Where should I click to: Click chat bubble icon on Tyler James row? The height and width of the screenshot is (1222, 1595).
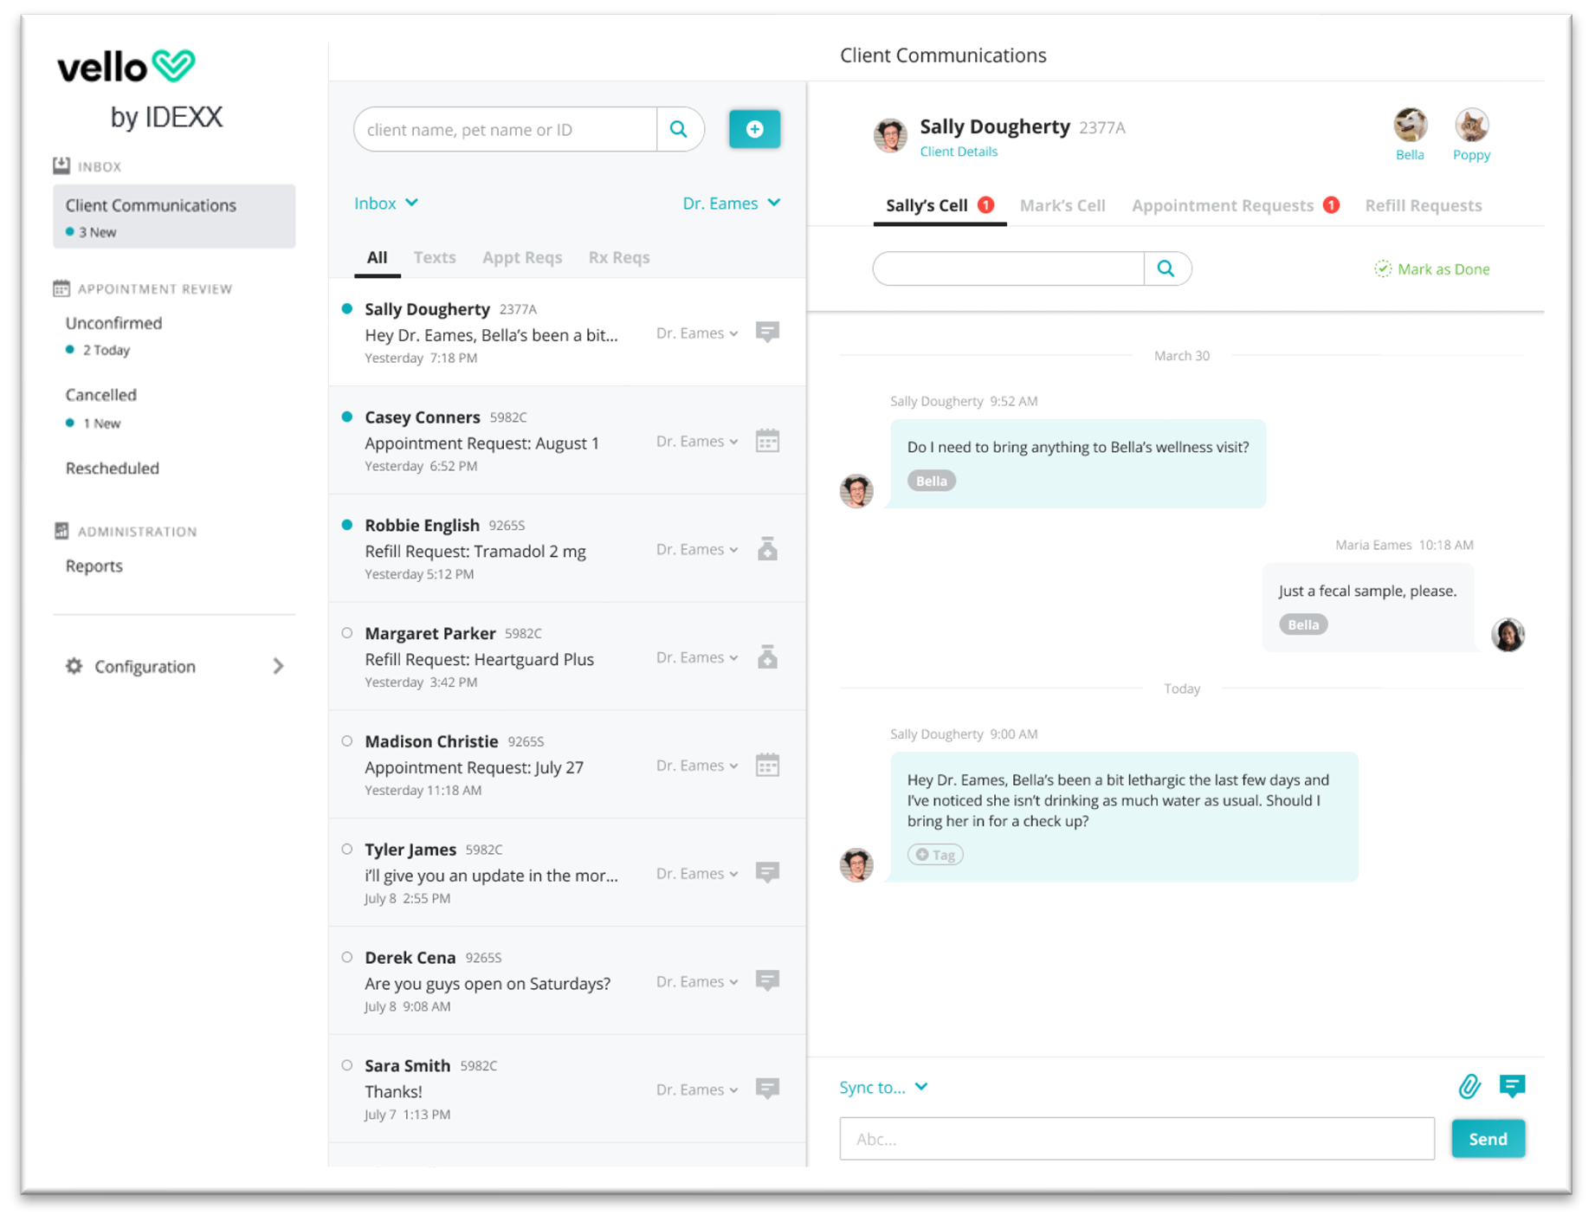tap(767, 872)
